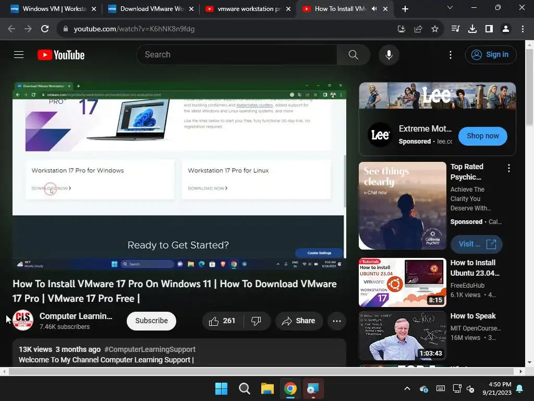Open options for Top Rated Psychic ad
The width and height of the screenshot is (534, 401).
[509, 168]
